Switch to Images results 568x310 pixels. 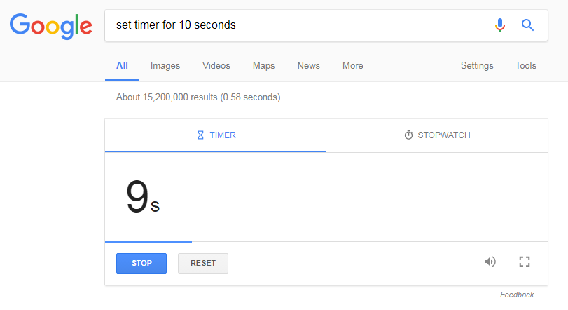pos(165,66)
